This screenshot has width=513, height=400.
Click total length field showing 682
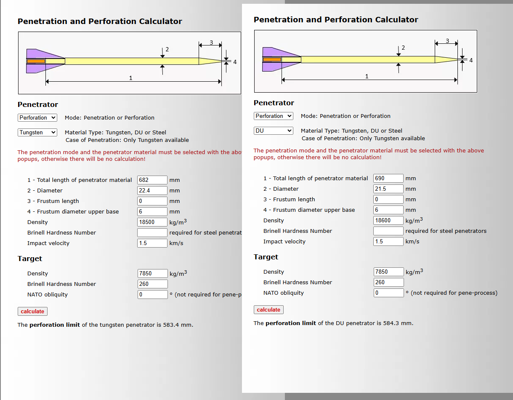point(152,180)
